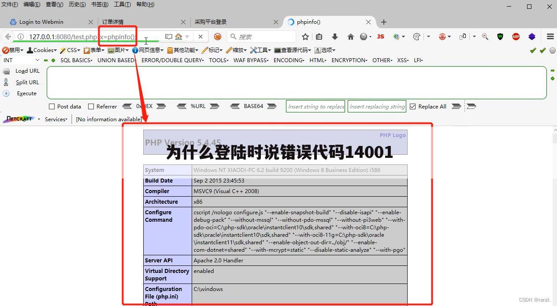Screen dimensions: 557x306
Task: Open the 工具(T) menu
Action: (x=122, y=4)
